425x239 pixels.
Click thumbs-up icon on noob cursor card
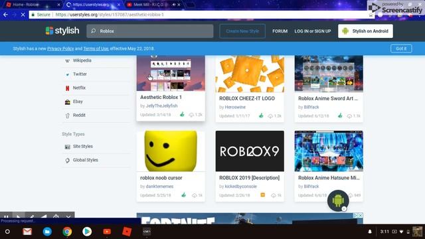pos(184,195)
